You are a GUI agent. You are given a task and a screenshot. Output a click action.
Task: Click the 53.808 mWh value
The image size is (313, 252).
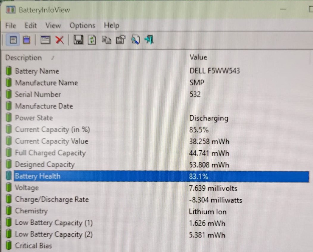[209, 165]
